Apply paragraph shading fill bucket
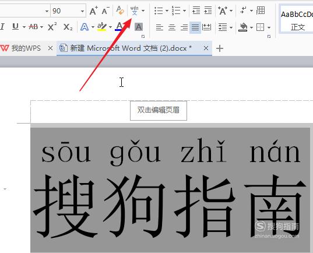Viewport: 313px width, 253px height. coord(243,27)
